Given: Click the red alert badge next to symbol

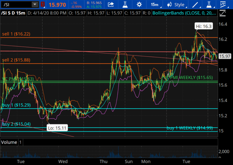Looking at the screenshot, I should pos(43,5).
